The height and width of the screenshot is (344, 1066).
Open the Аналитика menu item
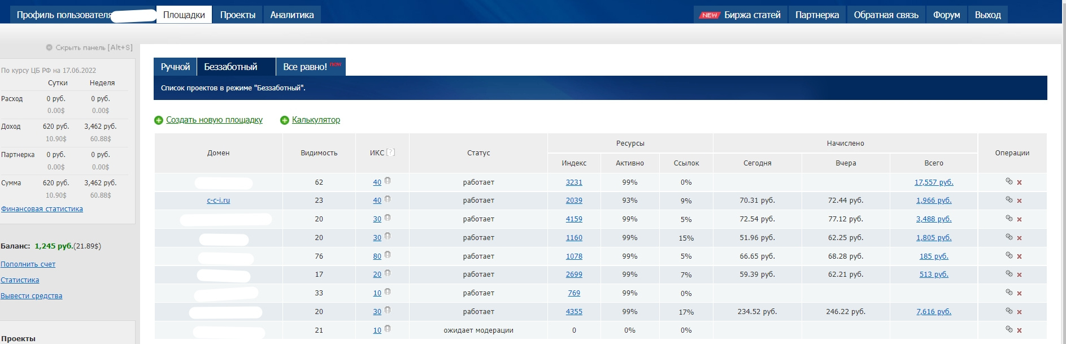pos(291,15)
